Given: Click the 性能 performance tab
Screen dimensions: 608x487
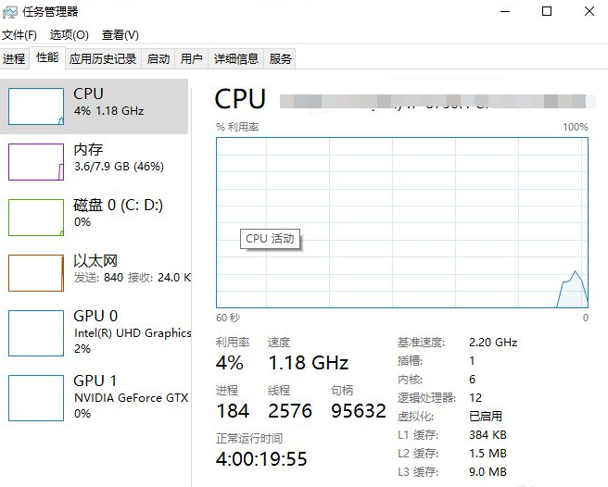Looking at the screenshot, I should (47, 57).
